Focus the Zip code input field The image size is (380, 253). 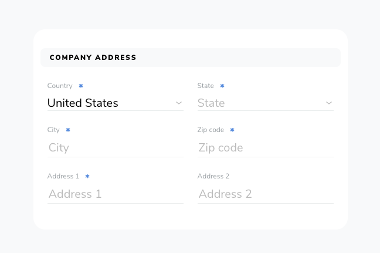[x=266, y=147]
